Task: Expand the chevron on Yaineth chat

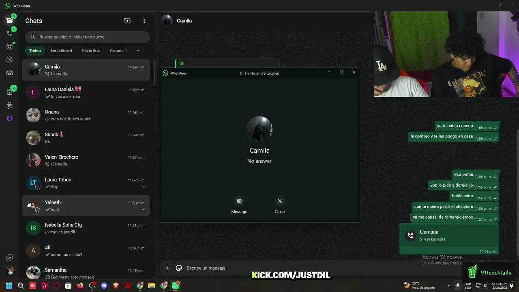Action: coord(143,210)
